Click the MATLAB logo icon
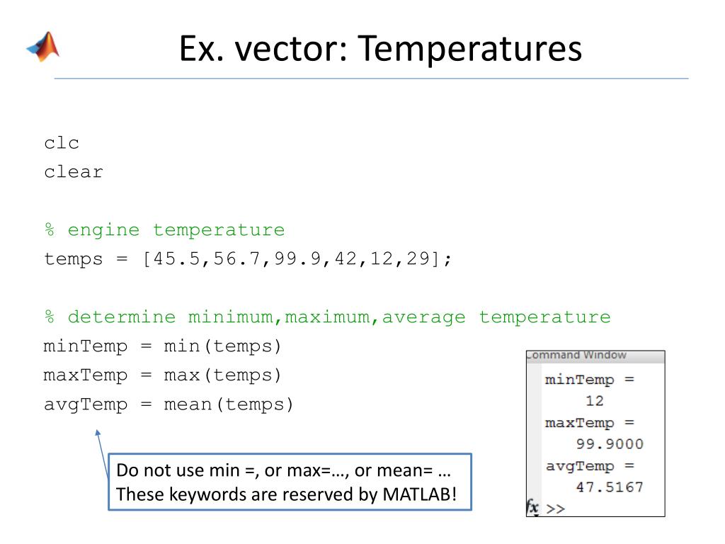Image resolution: width=725 pixels, height=544 pixels. click(43, 47)
